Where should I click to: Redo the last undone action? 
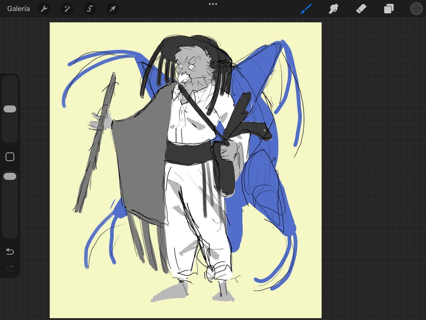point(10,268)
